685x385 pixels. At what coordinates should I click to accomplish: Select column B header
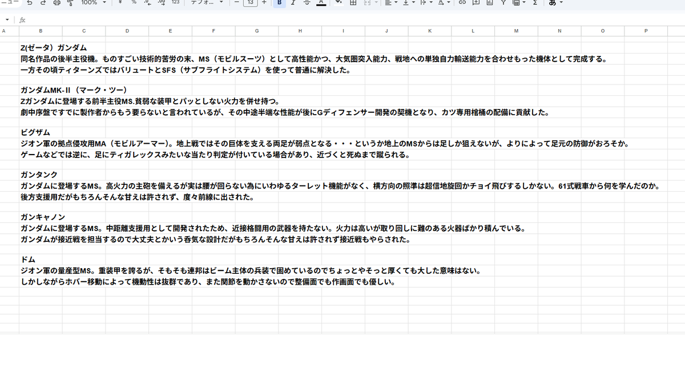point(41,31)
